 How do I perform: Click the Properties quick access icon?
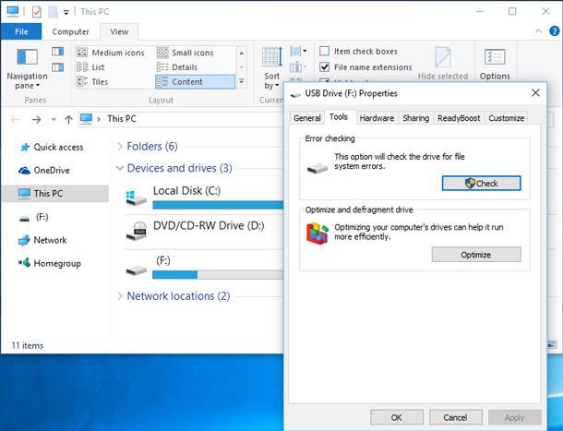pyautogui.click(x=37, y=12)
